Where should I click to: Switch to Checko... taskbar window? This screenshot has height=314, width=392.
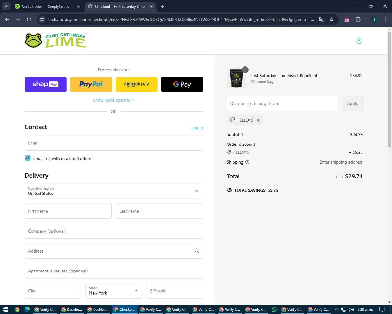pyautogui.click(x=125, y=310)
